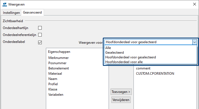Screen dimensions: 199x109
Task: Close the Weergeven dialog
Action: (194, 4)
